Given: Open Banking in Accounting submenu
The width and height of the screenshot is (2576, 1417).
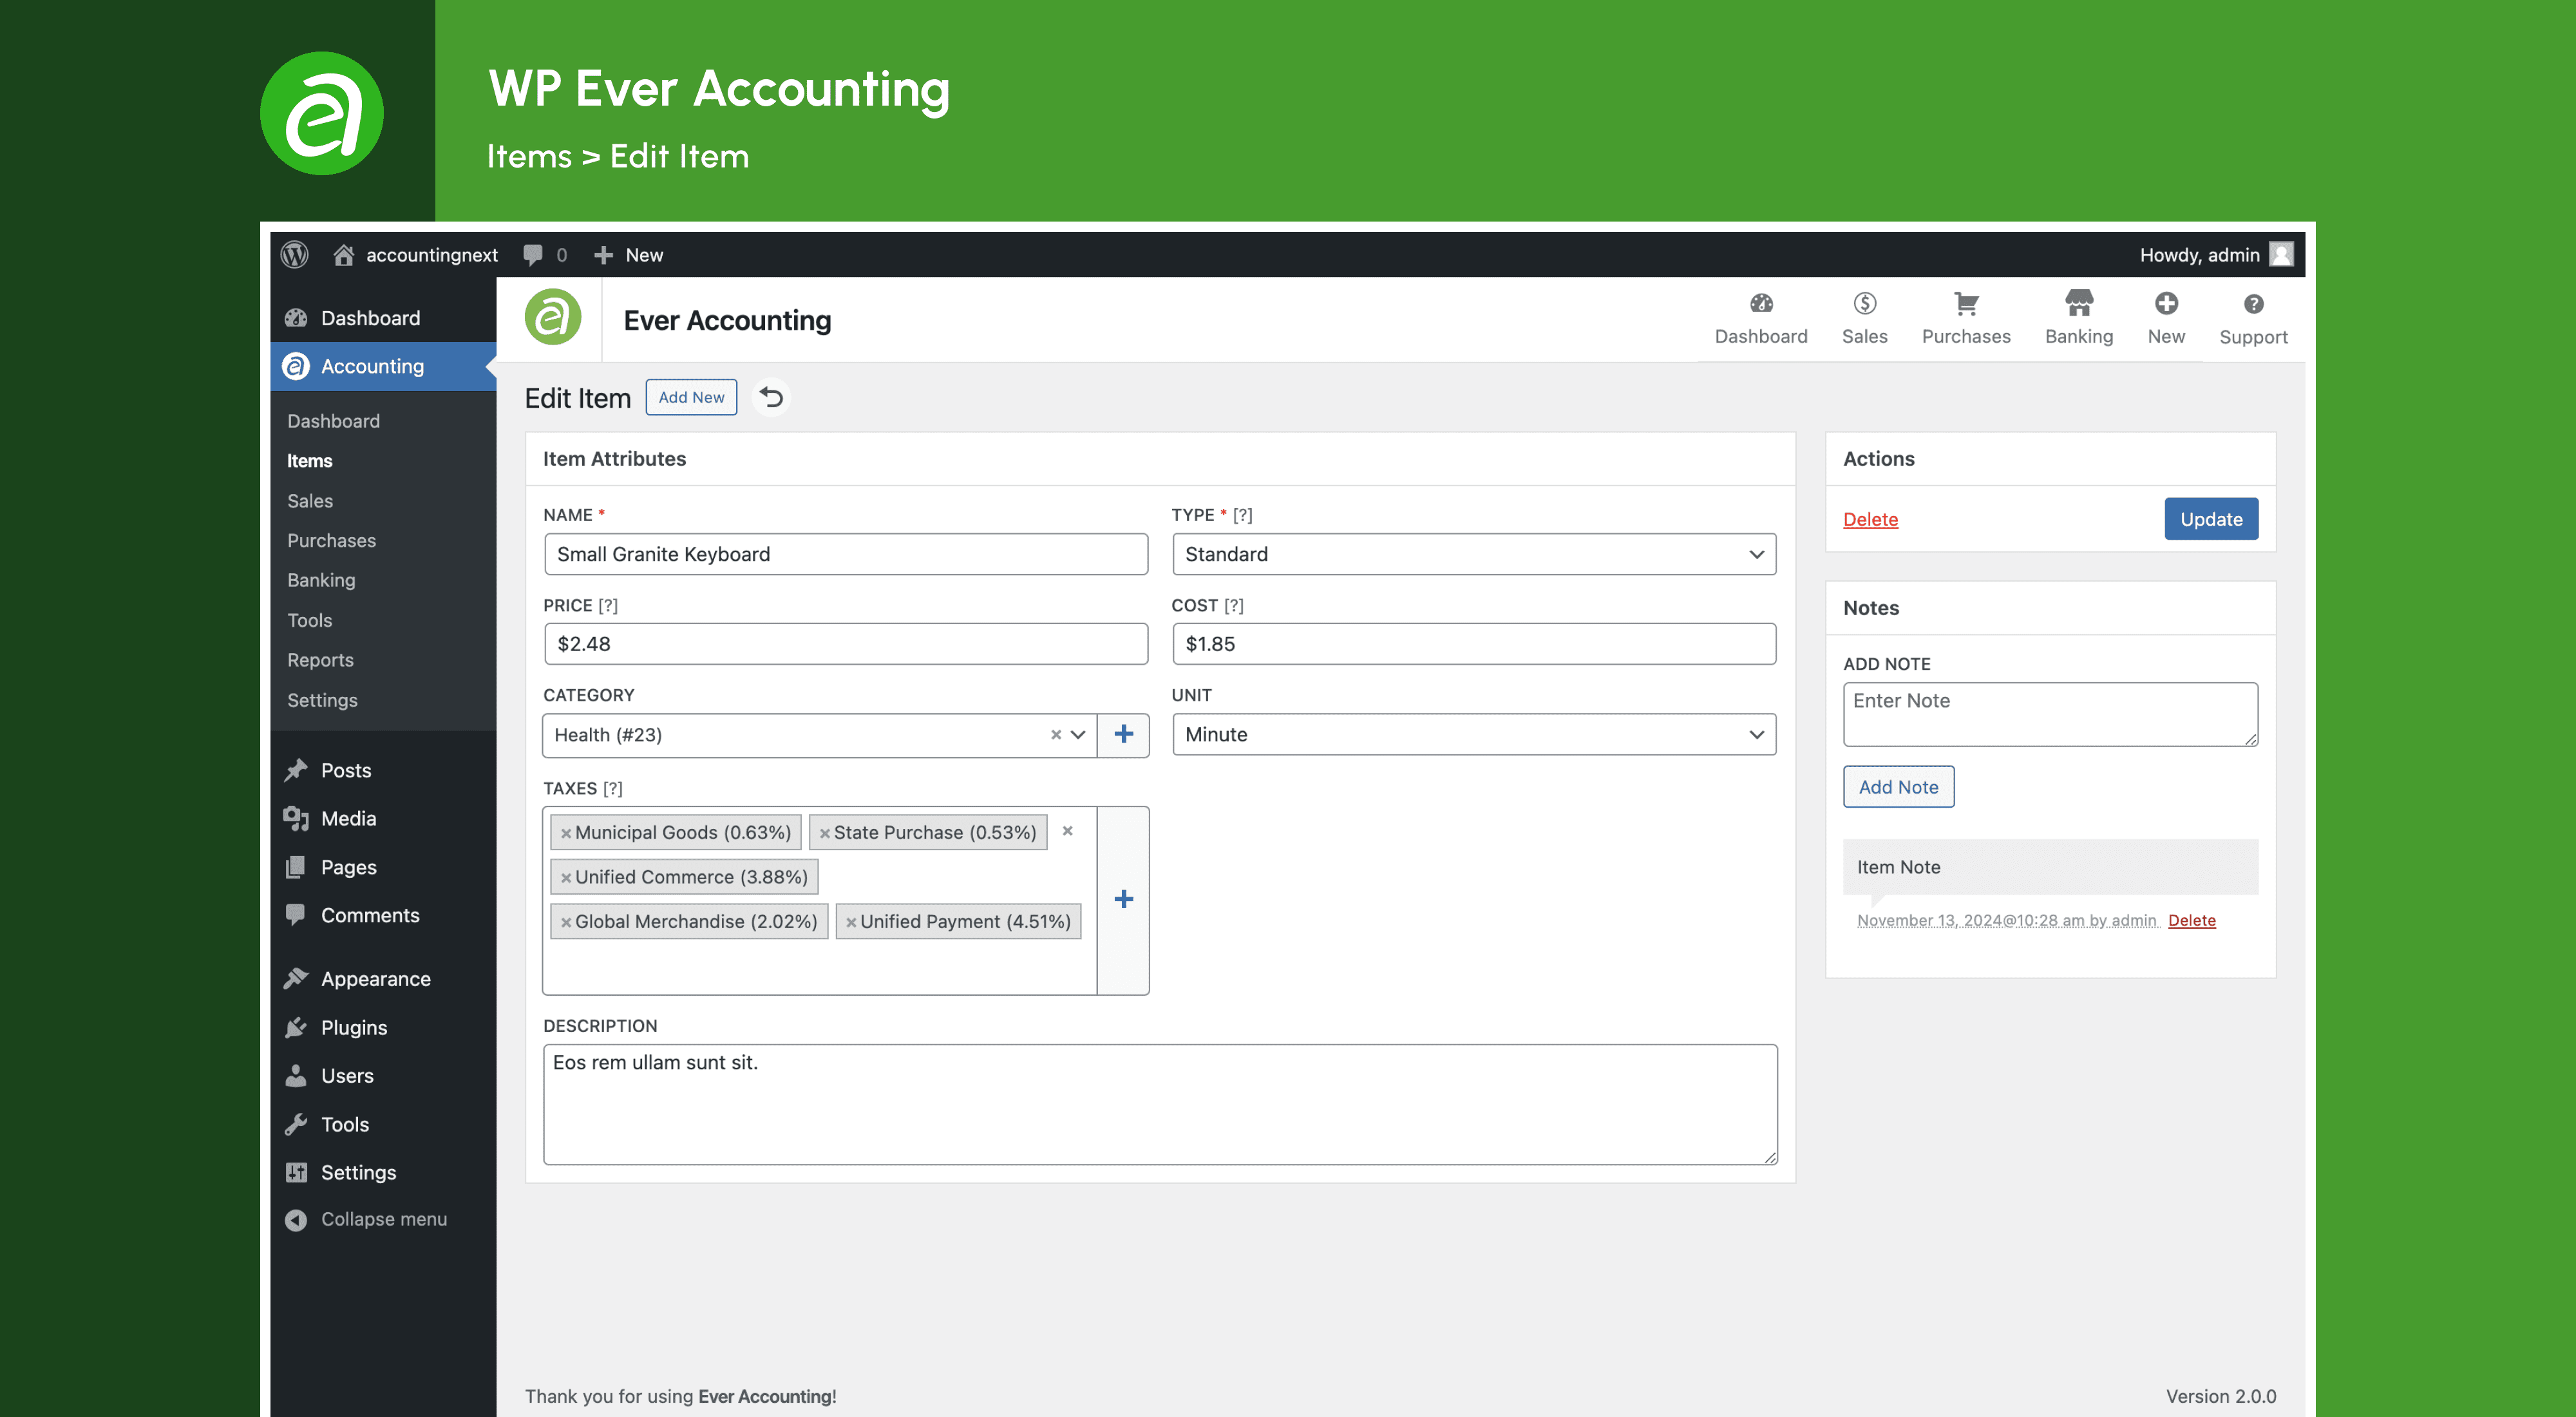Looking at the screenshot, I should 321,580.
